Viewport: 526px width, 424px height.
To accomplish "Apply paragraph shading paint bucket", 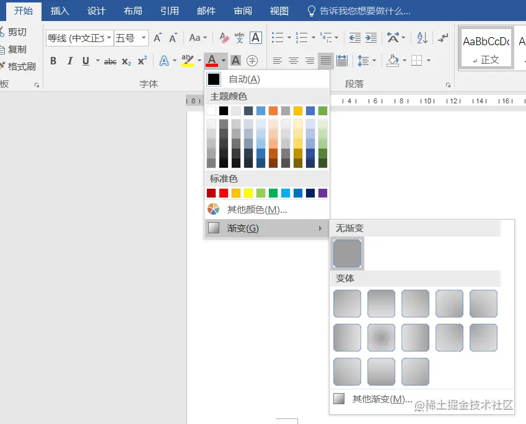I will point(393,61).
